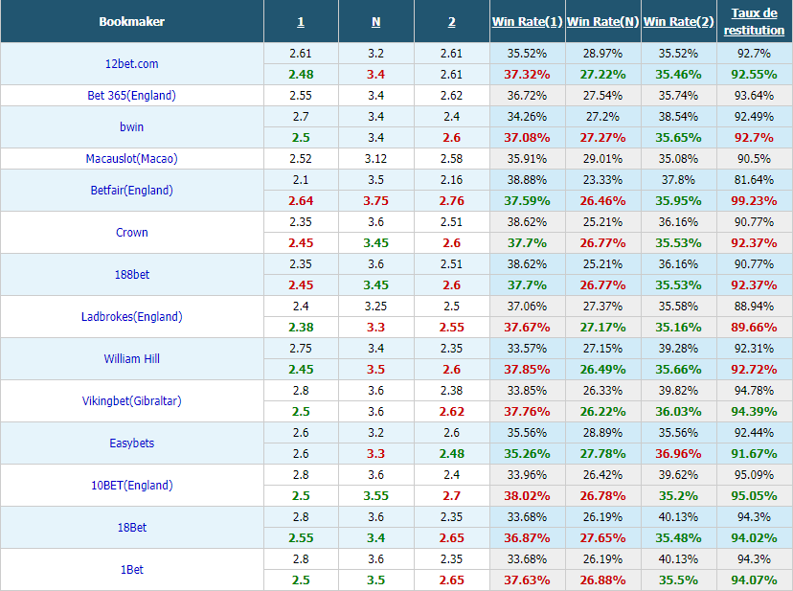Image resolution: width=793 pixels, height=591 pixels.
Task: Sort by Win Rate(2) header
Action: [x=678, y=22]
